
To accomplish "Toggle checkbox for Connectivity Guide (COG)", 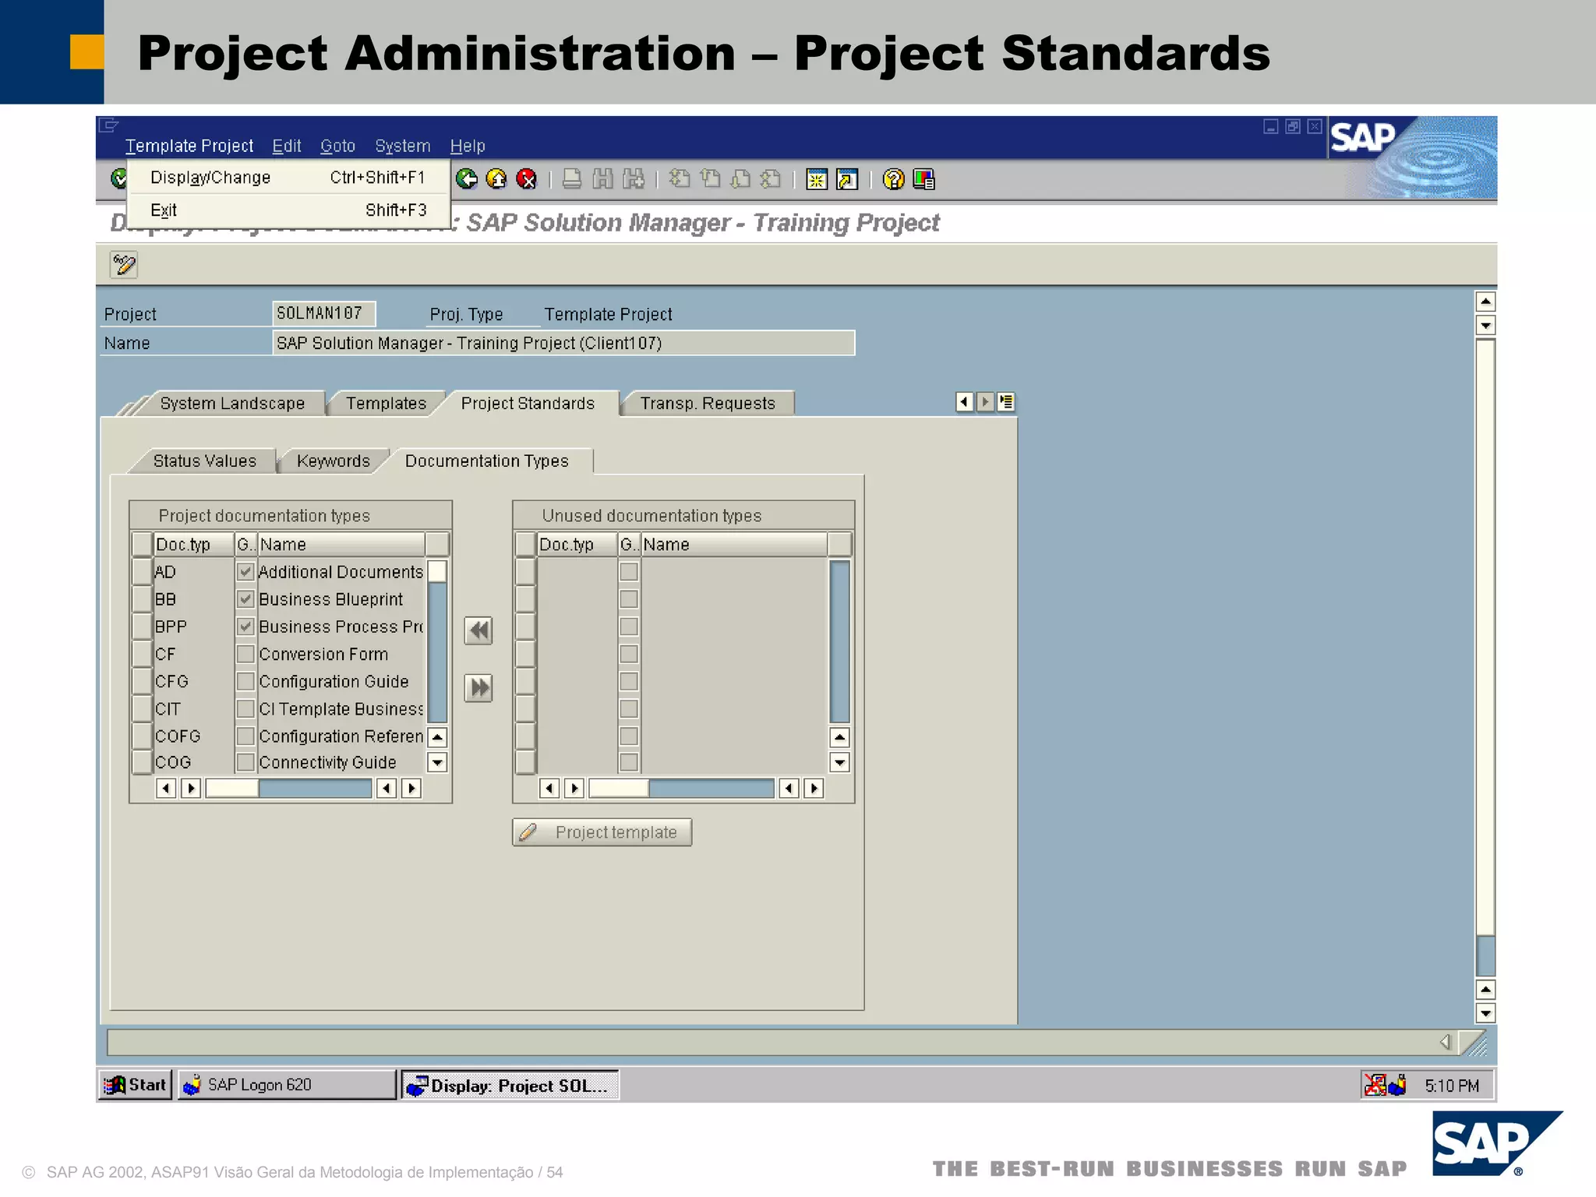I will click(245, 762).
